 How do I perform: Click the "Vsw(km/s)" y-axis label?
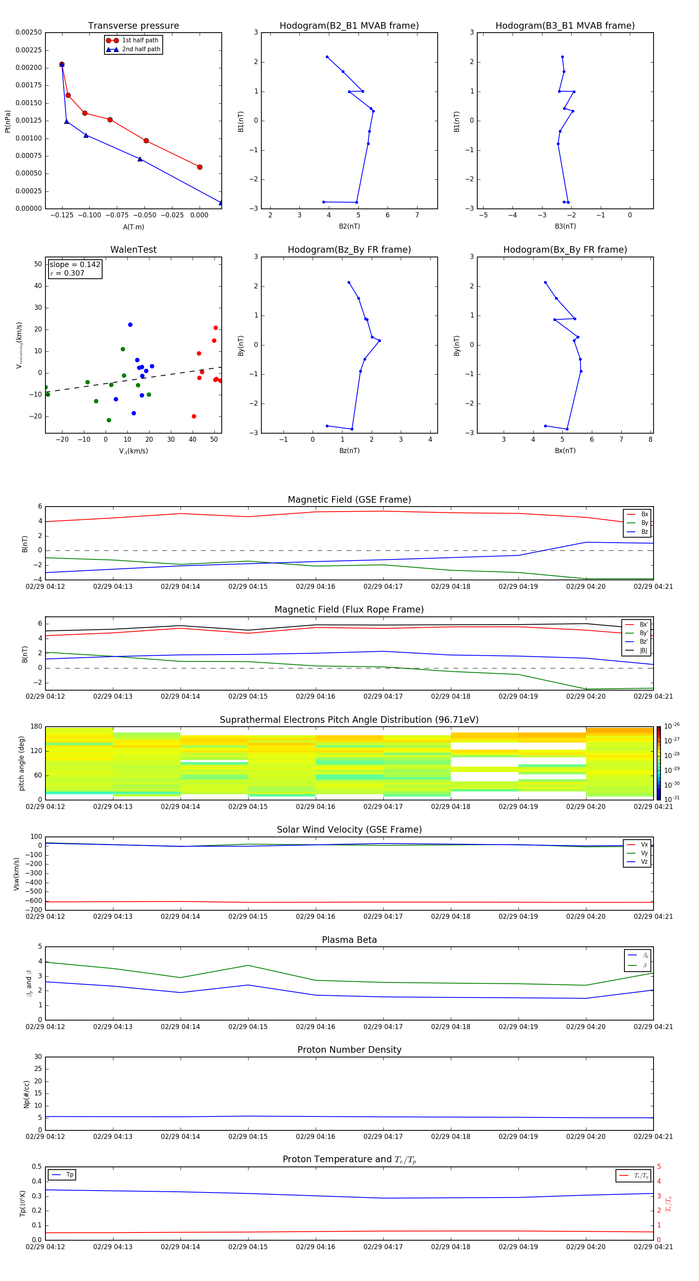[16, 874]
